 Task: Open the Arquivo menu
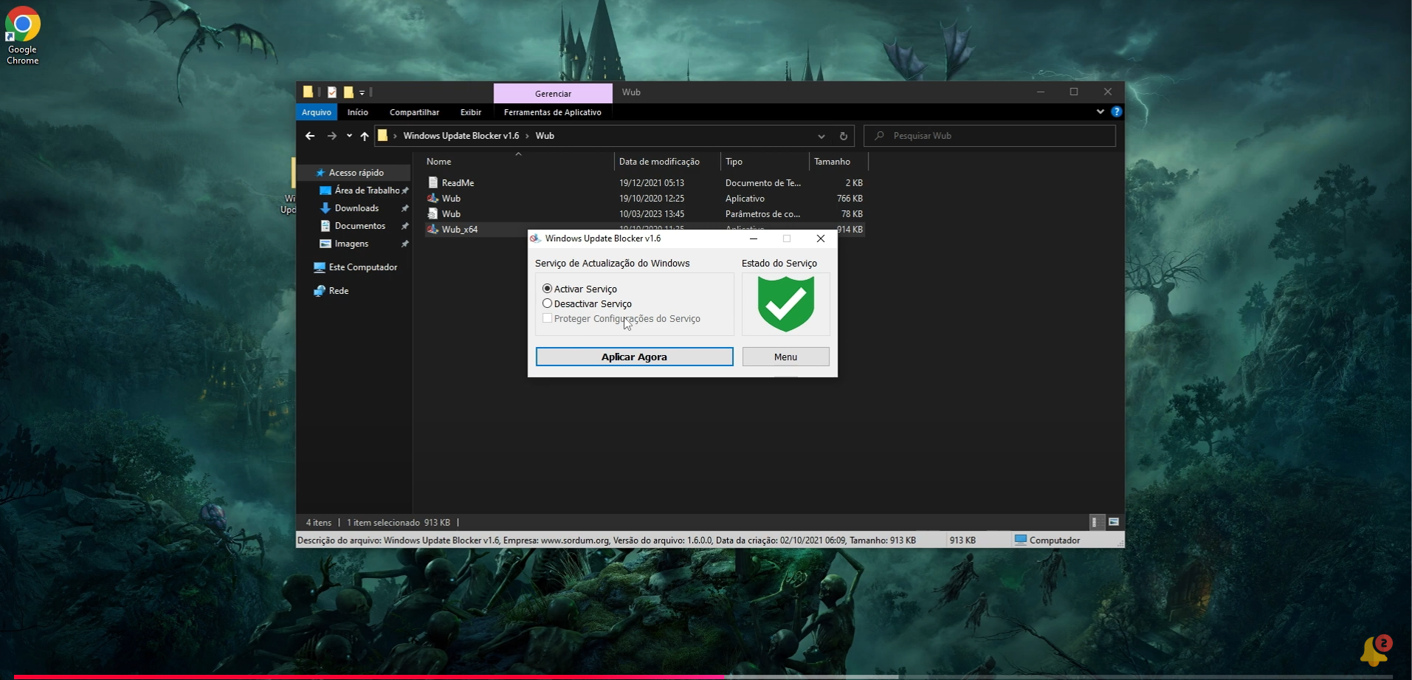(x=316, y=112)
